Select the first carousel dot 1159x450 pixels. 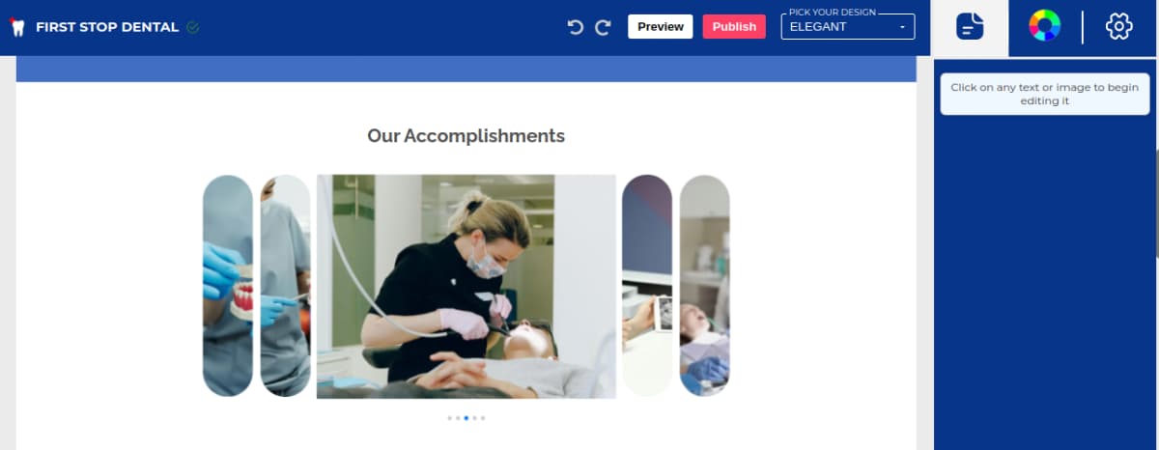[449, 418]
